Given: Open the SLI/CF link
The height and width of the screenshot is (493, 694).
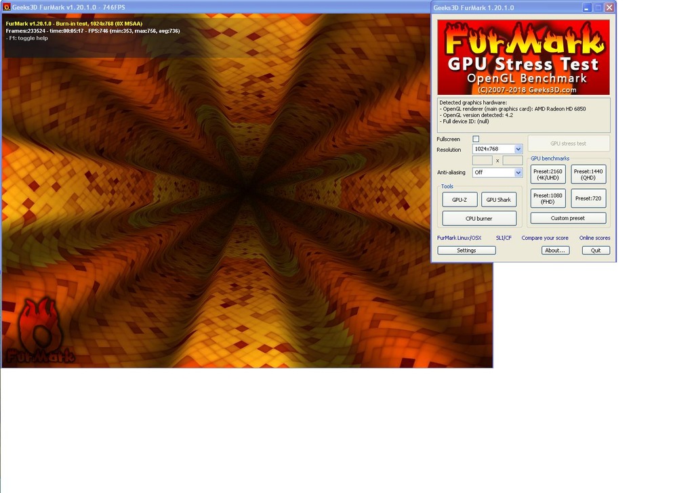Looking at the screenshot, I should 504,238.
